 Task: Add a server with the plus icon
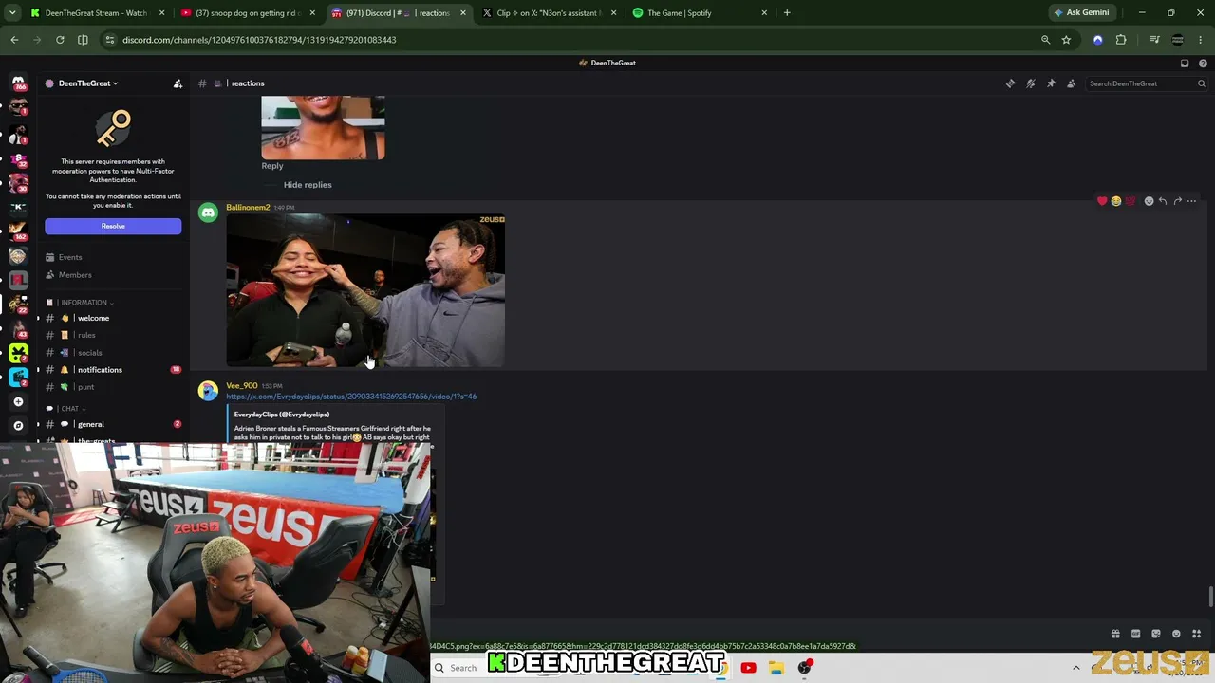pos(18,401)
